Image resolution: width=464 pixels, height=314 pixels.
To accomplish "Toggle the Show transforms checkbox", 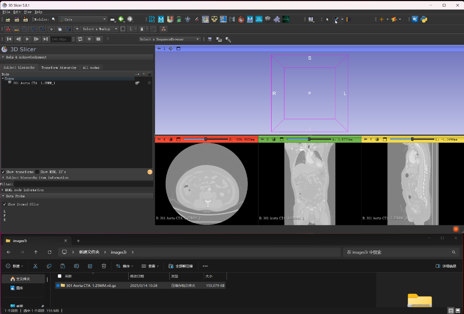I will point(4,172).
